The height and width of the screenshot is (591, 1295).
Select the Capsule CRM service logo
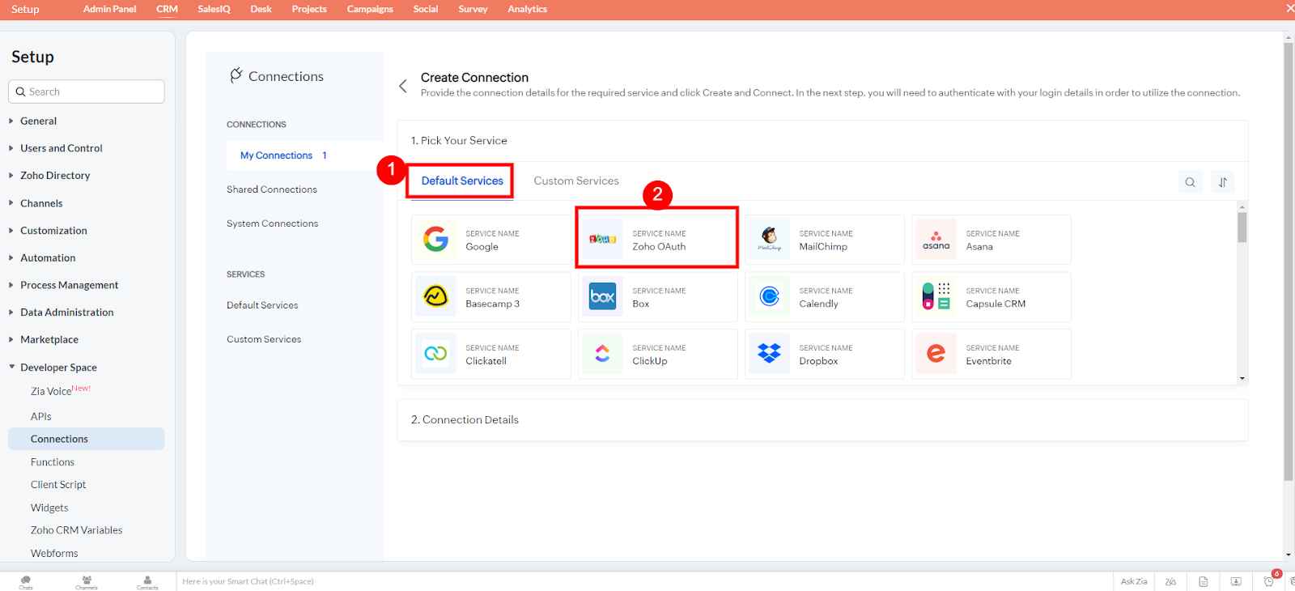[x=936, y=297]
